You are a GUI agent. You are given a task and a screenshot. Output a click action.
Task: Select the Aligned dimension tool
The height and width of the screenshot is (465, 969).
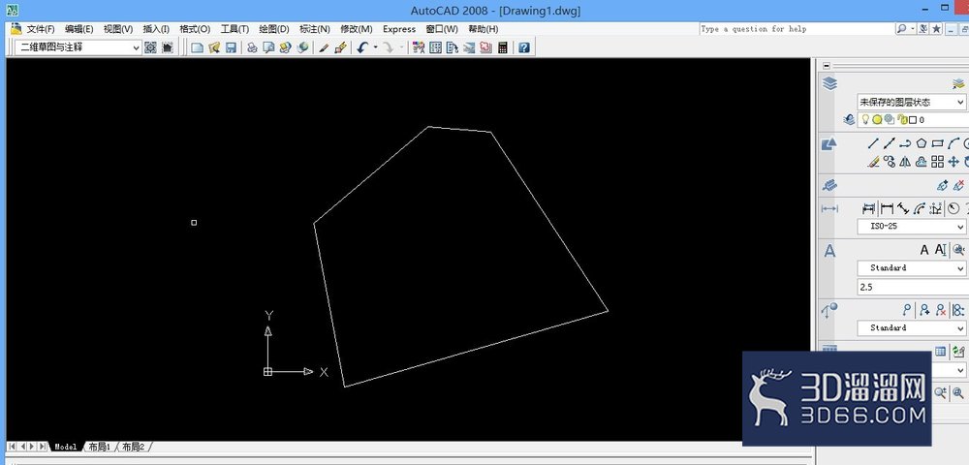[903, 208]
